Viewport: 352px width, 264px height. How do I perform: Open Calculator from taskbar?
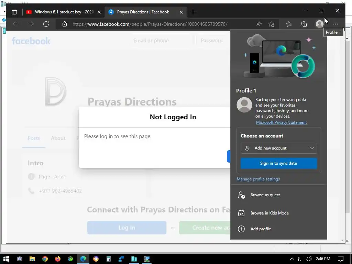[109, 259]
